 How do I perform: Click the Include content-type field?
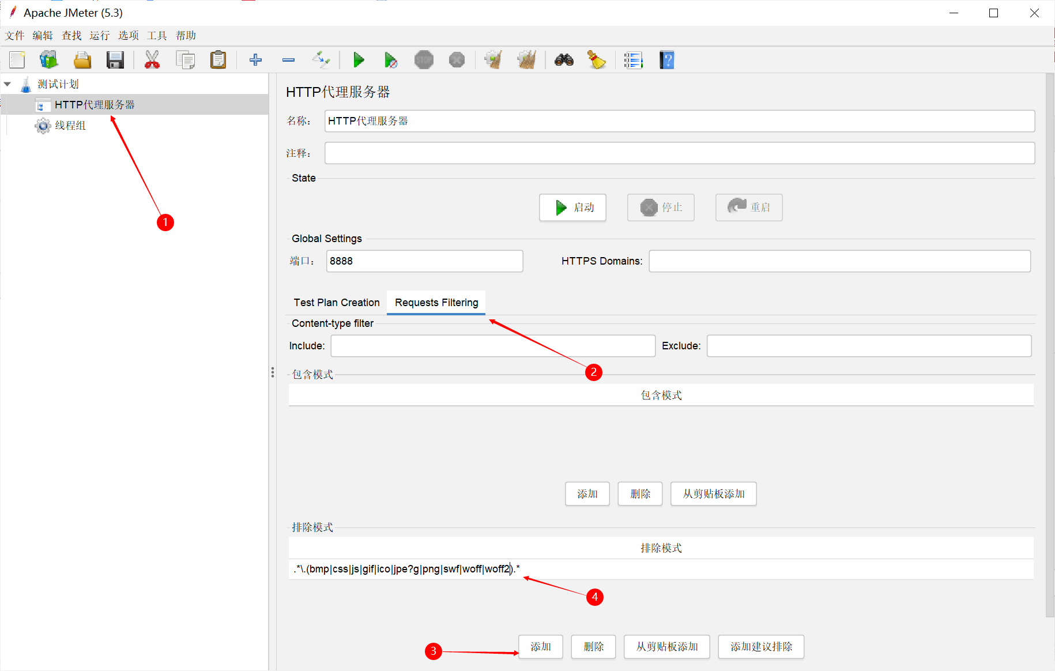tap(493, 346)
